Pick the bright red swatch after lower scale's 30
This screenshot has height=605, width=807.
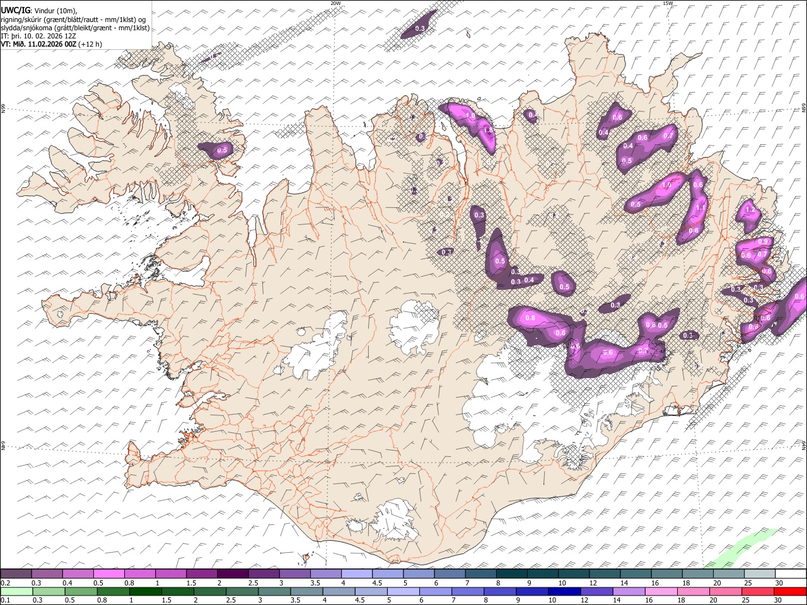(x=791, y=591)
